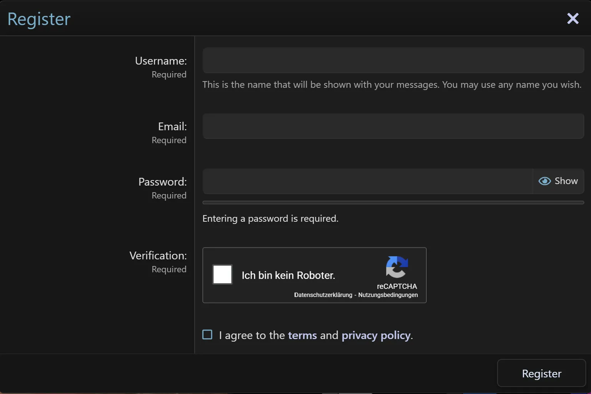591x394 pixels.
Task: Click the password strength meter bar
Action: point(393,202)
